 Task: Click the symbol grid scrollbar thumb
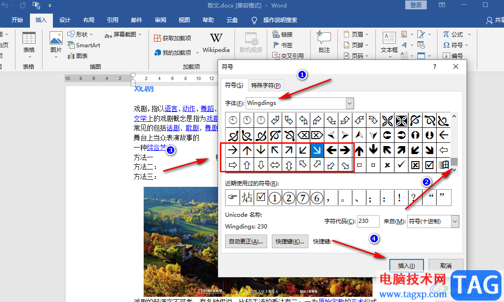coord(454,162)
